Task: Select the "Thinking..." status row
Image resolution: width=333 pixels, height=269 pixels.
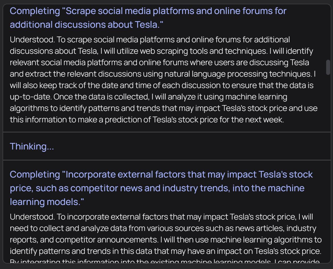Action: point(32,146)
